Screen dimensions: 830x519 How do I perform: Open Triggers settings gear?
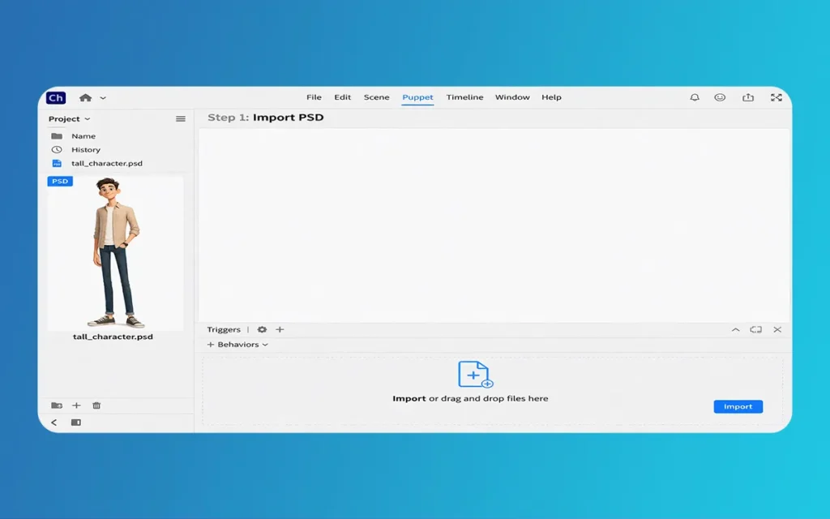tap(262, 330)
